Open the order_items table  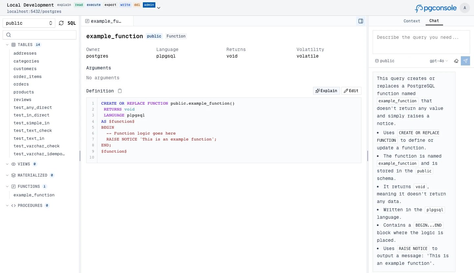coord(28,77)
